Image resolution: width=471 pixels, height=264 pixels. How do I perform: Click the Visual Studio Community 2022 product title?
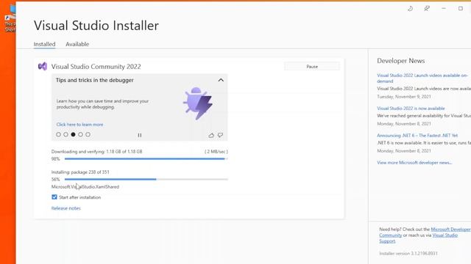(x=96, y=67)
